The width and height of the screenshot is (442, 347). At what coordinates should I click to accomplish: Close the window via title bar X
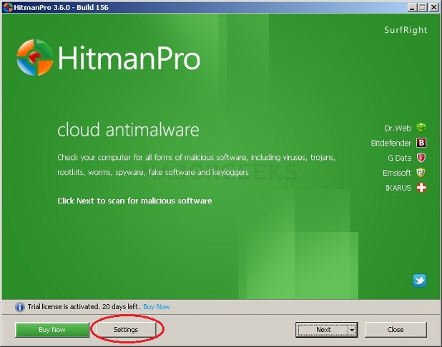pos(434,7)
